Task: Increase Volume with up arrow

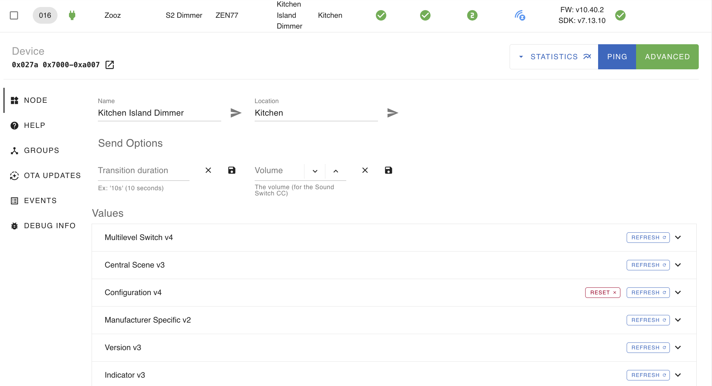Action: [x=336, y=171]
